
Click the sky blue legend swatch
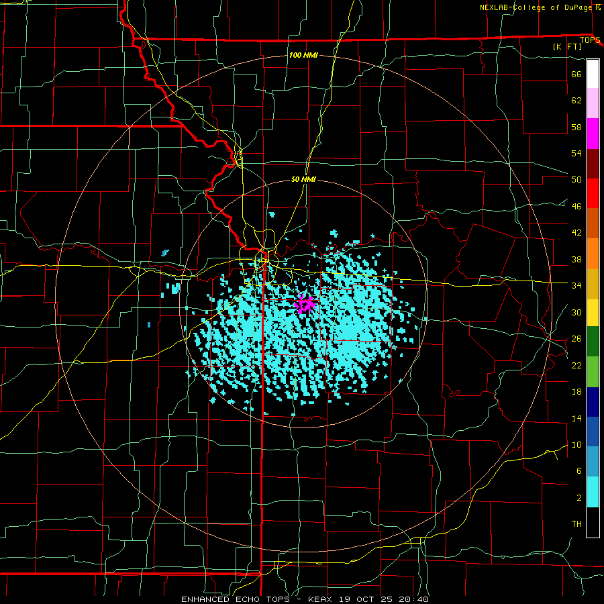pyautogui.click(x=593, y=462)
